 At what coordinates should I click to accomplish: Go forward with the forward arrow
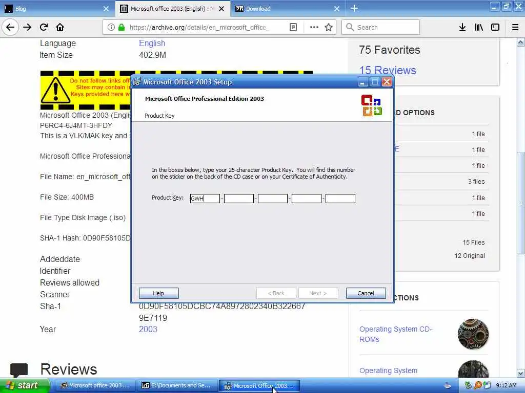[x=27, y=27]
